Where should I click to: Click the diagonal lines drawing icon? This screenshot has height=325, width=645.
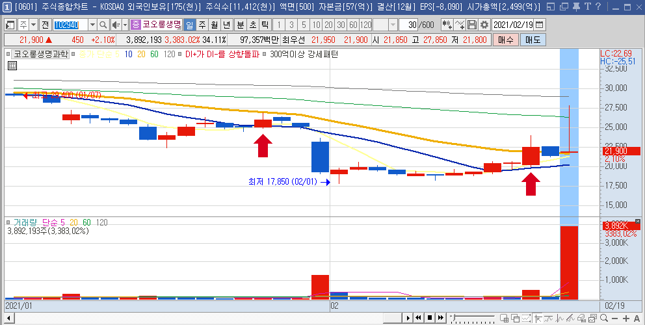pos(570,318)
